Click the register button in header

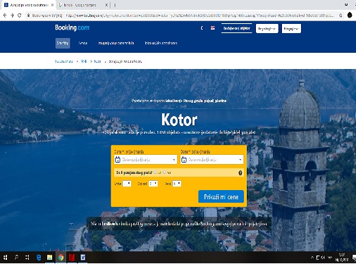(267, 29)
